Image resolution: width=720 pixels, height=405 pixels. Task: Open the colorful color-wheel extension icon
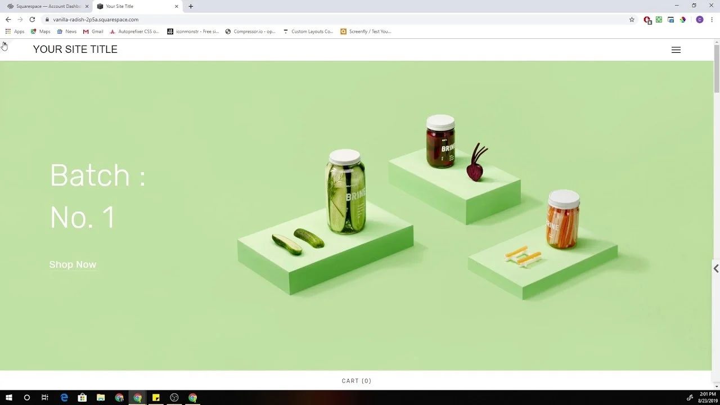pyautogui.click(x=682, y=20)
